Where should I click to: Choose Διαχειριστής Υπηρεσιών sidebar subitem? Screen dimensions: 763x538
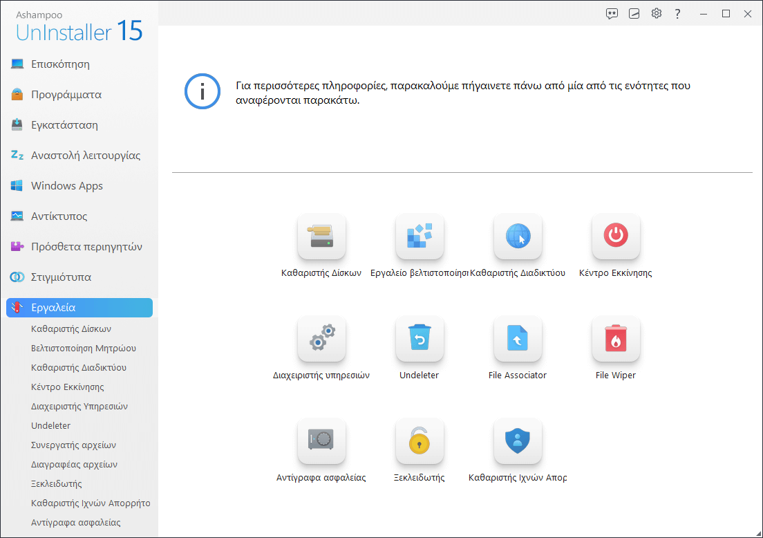[79, 406]
